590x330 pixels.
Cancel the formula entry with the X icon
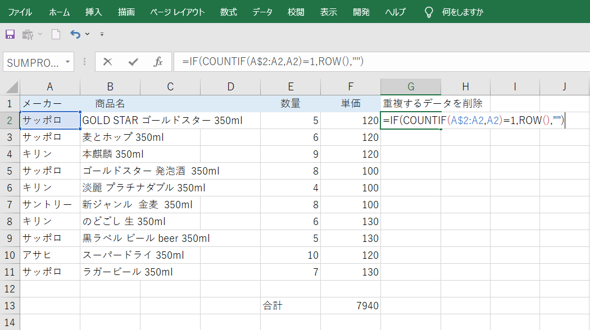coord(108,62)
